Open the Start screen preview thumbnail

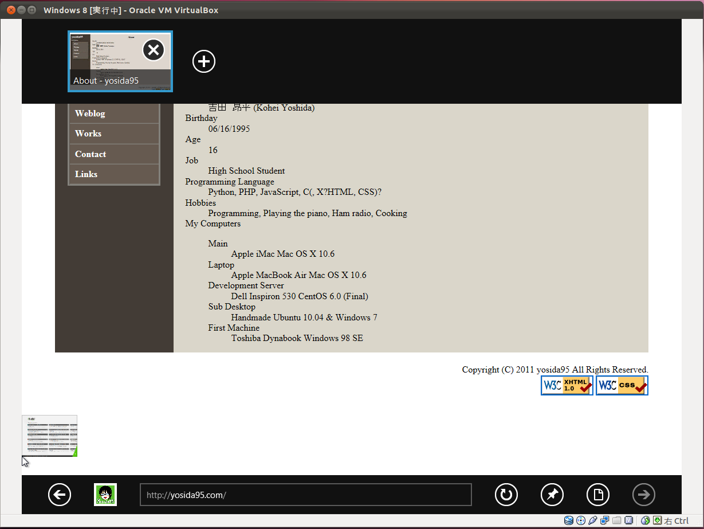[x=49, y=436]
